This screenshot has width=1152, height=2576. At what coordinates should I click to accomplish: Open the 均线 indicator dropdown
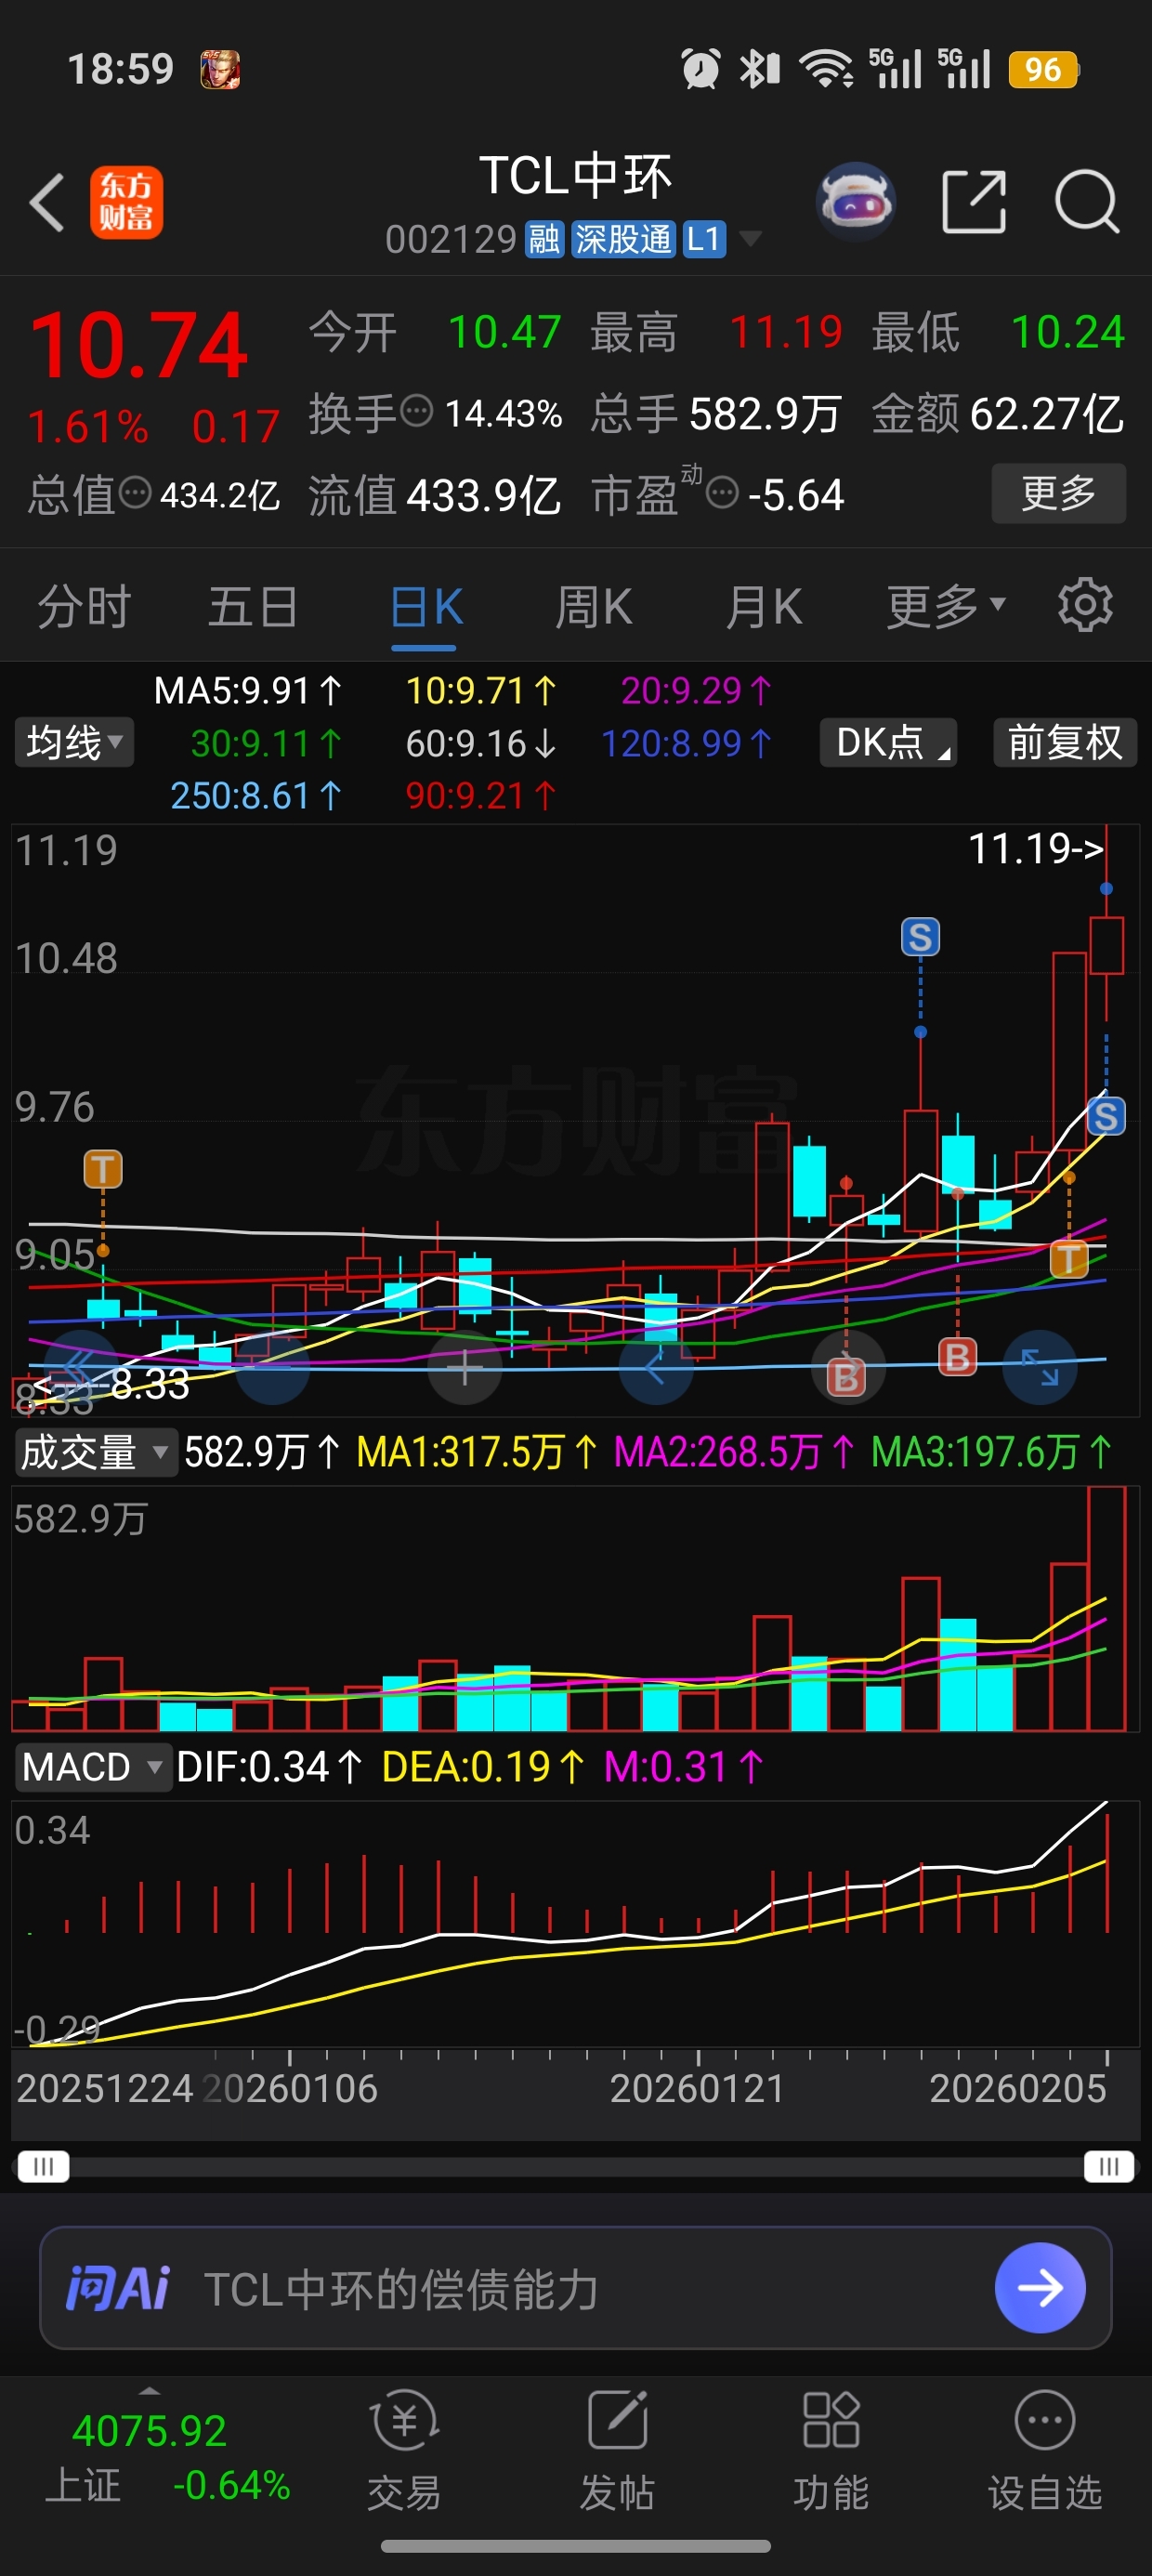tap(74, 742)
